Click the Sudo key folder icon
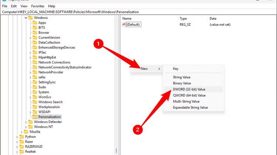 pos(35,87)
